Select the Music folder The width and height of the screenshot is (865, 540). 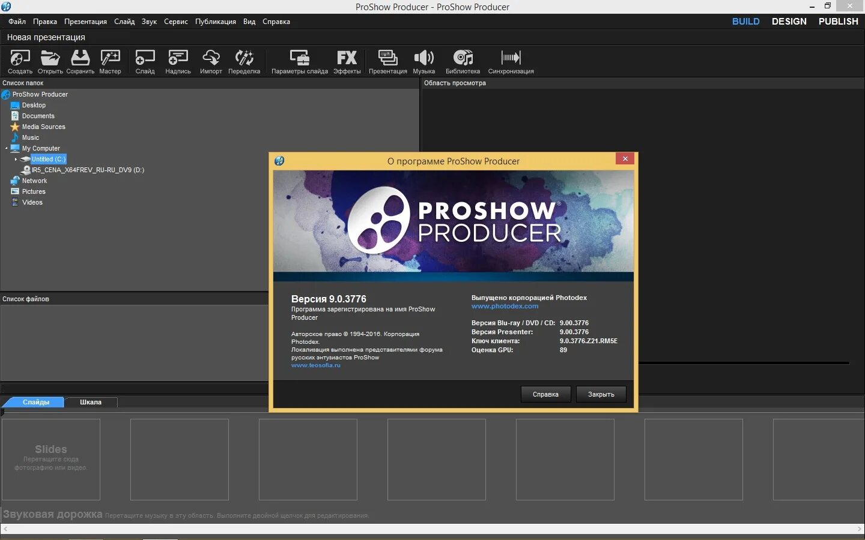[x=30, y=137]
